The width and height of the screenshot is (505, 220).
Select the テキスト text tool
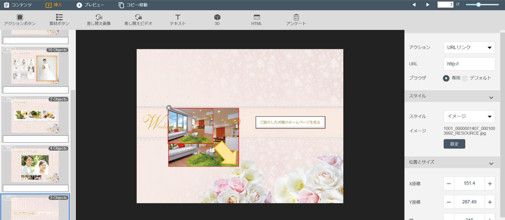(x=178, y=17)
